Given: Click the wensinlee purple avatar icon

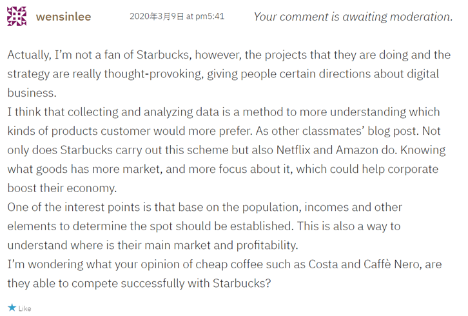Looking at the screenshot, I should tap(17, 16).
